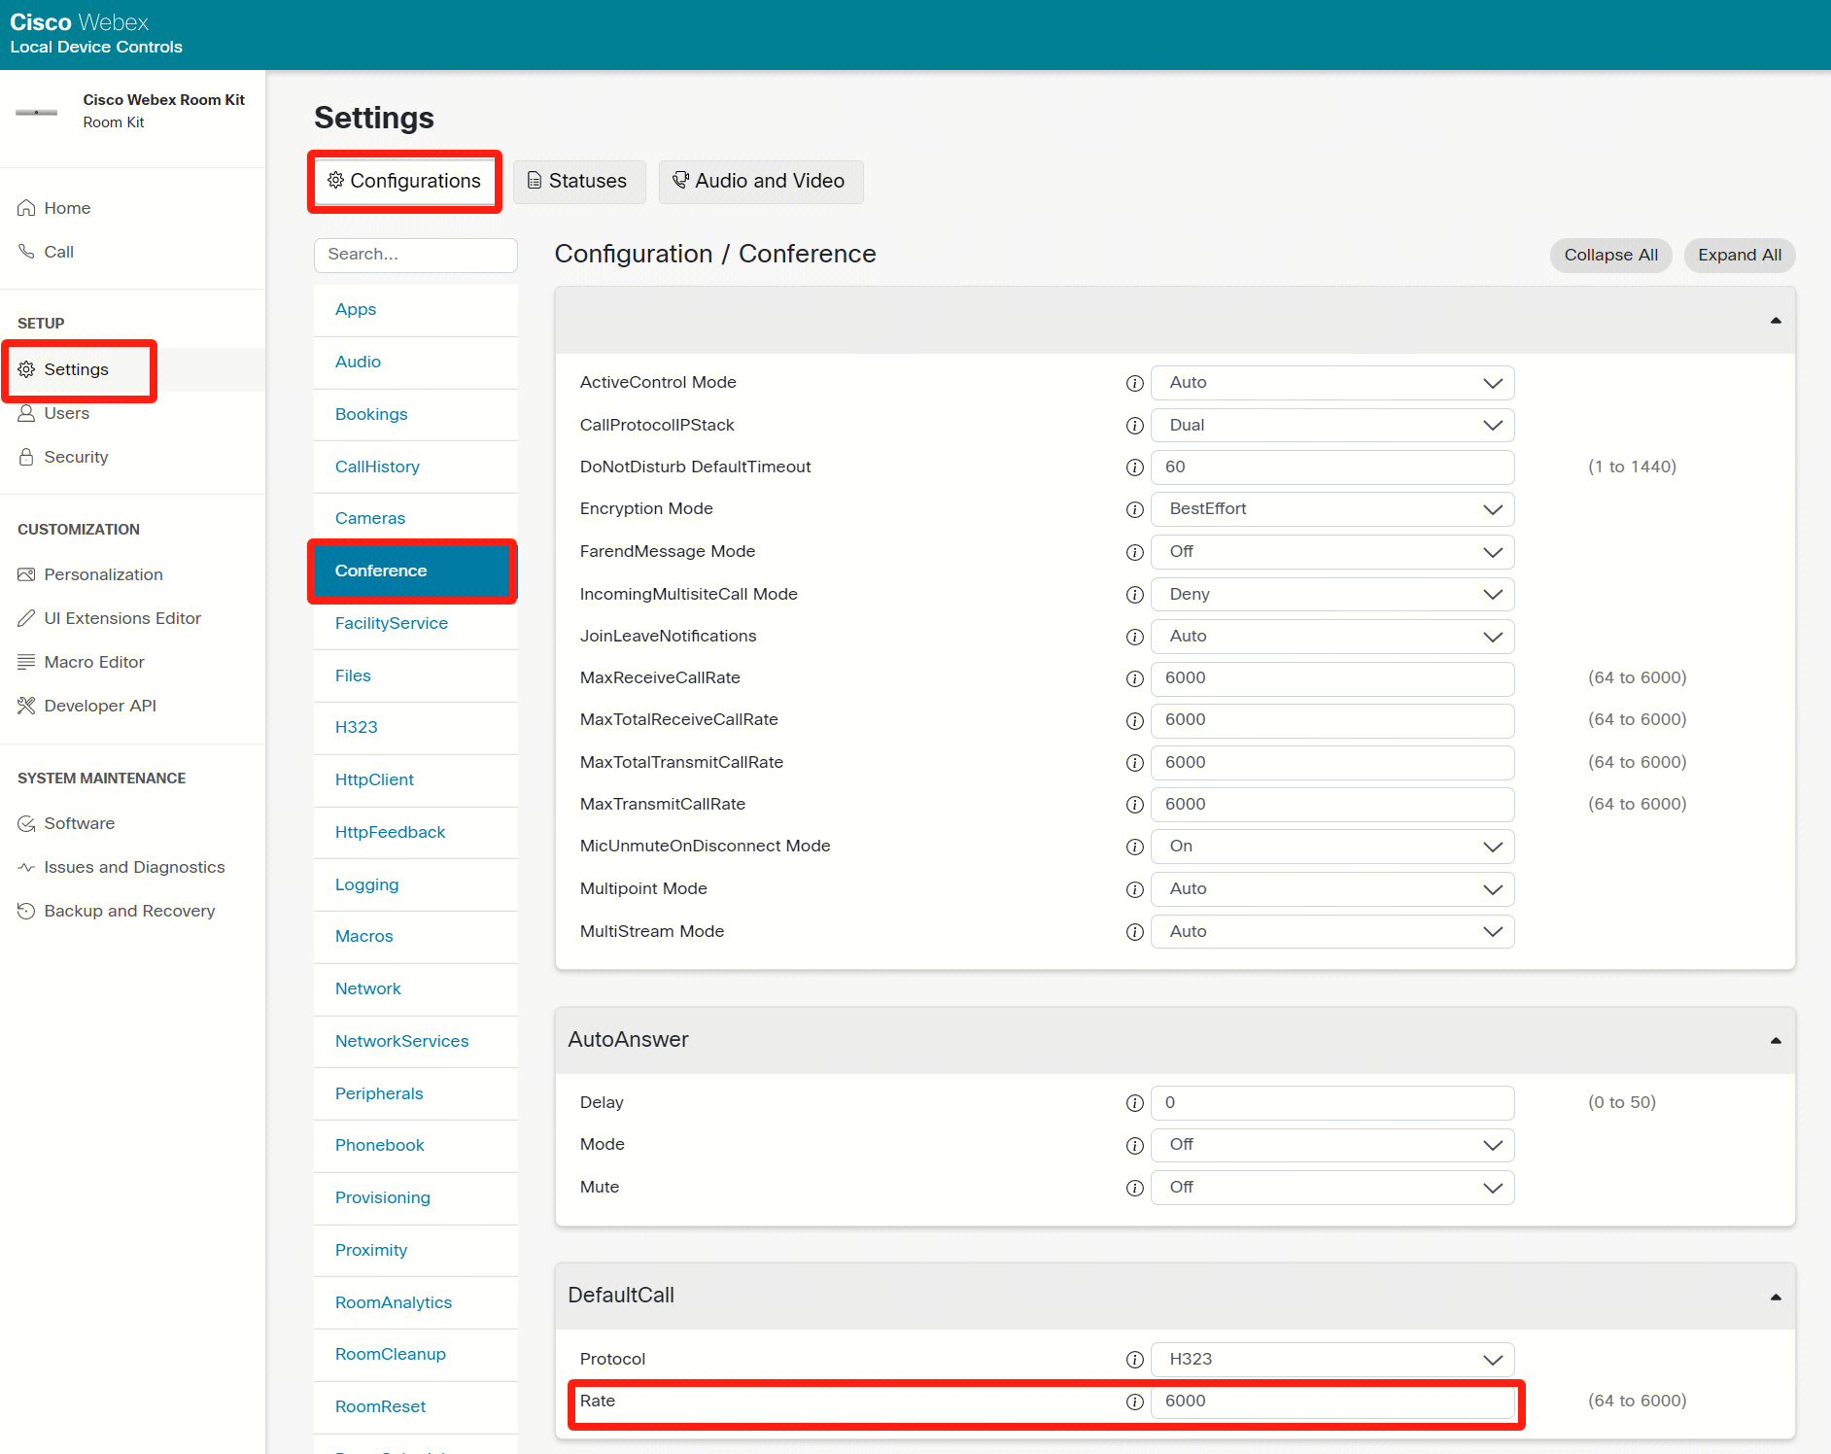Click info icon for MaxReceiveCallRate

[1134, 678]
